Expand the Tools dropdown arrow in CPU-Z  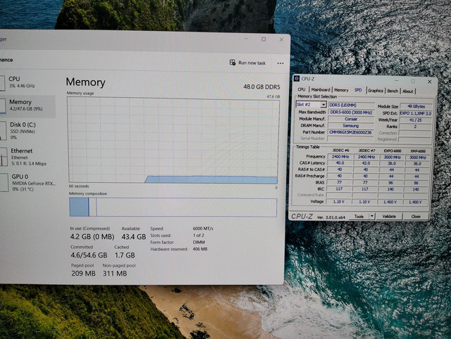coord(372,217)
